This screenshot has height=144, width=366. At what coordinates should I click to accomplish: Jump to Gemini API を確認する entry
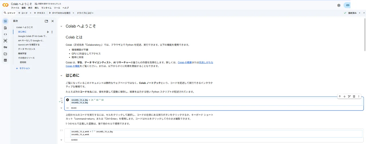coord(29,45)
